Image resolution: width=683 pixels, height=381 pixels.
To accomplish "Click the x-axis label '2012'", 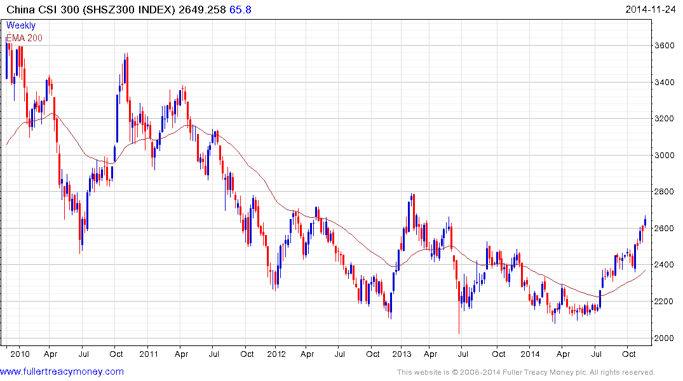I will (x=276, y=354).
